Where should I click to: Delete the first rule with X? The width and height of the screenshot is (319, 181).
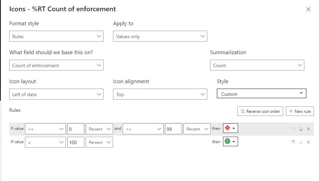point(308,129)
